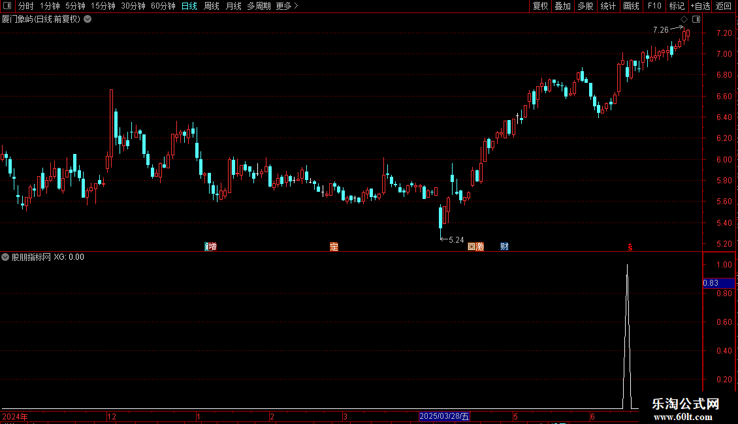This screenshot has height=424, width=738.
Task: Click the 5.20 price axis label
Action: click(724, 243)
